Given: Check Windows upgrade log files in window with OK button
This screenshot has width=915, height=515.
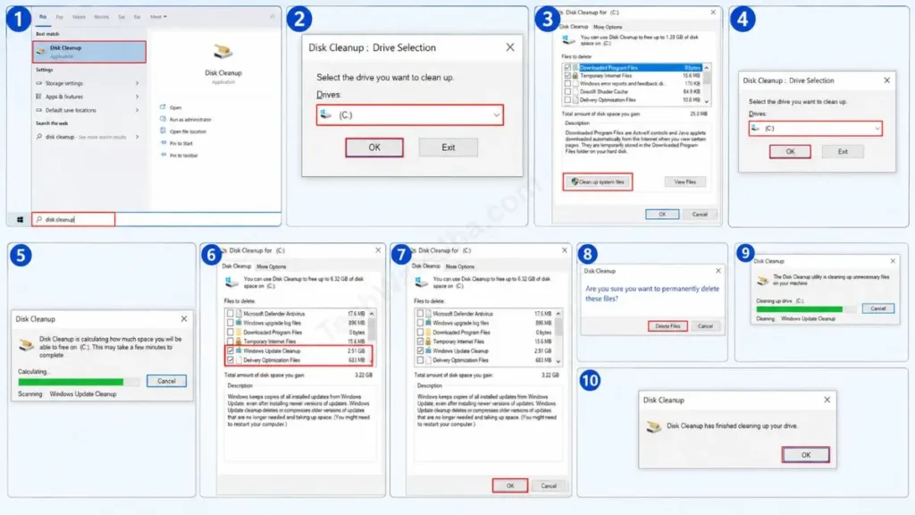Looking at the screenshot, I should click(420, 323).
